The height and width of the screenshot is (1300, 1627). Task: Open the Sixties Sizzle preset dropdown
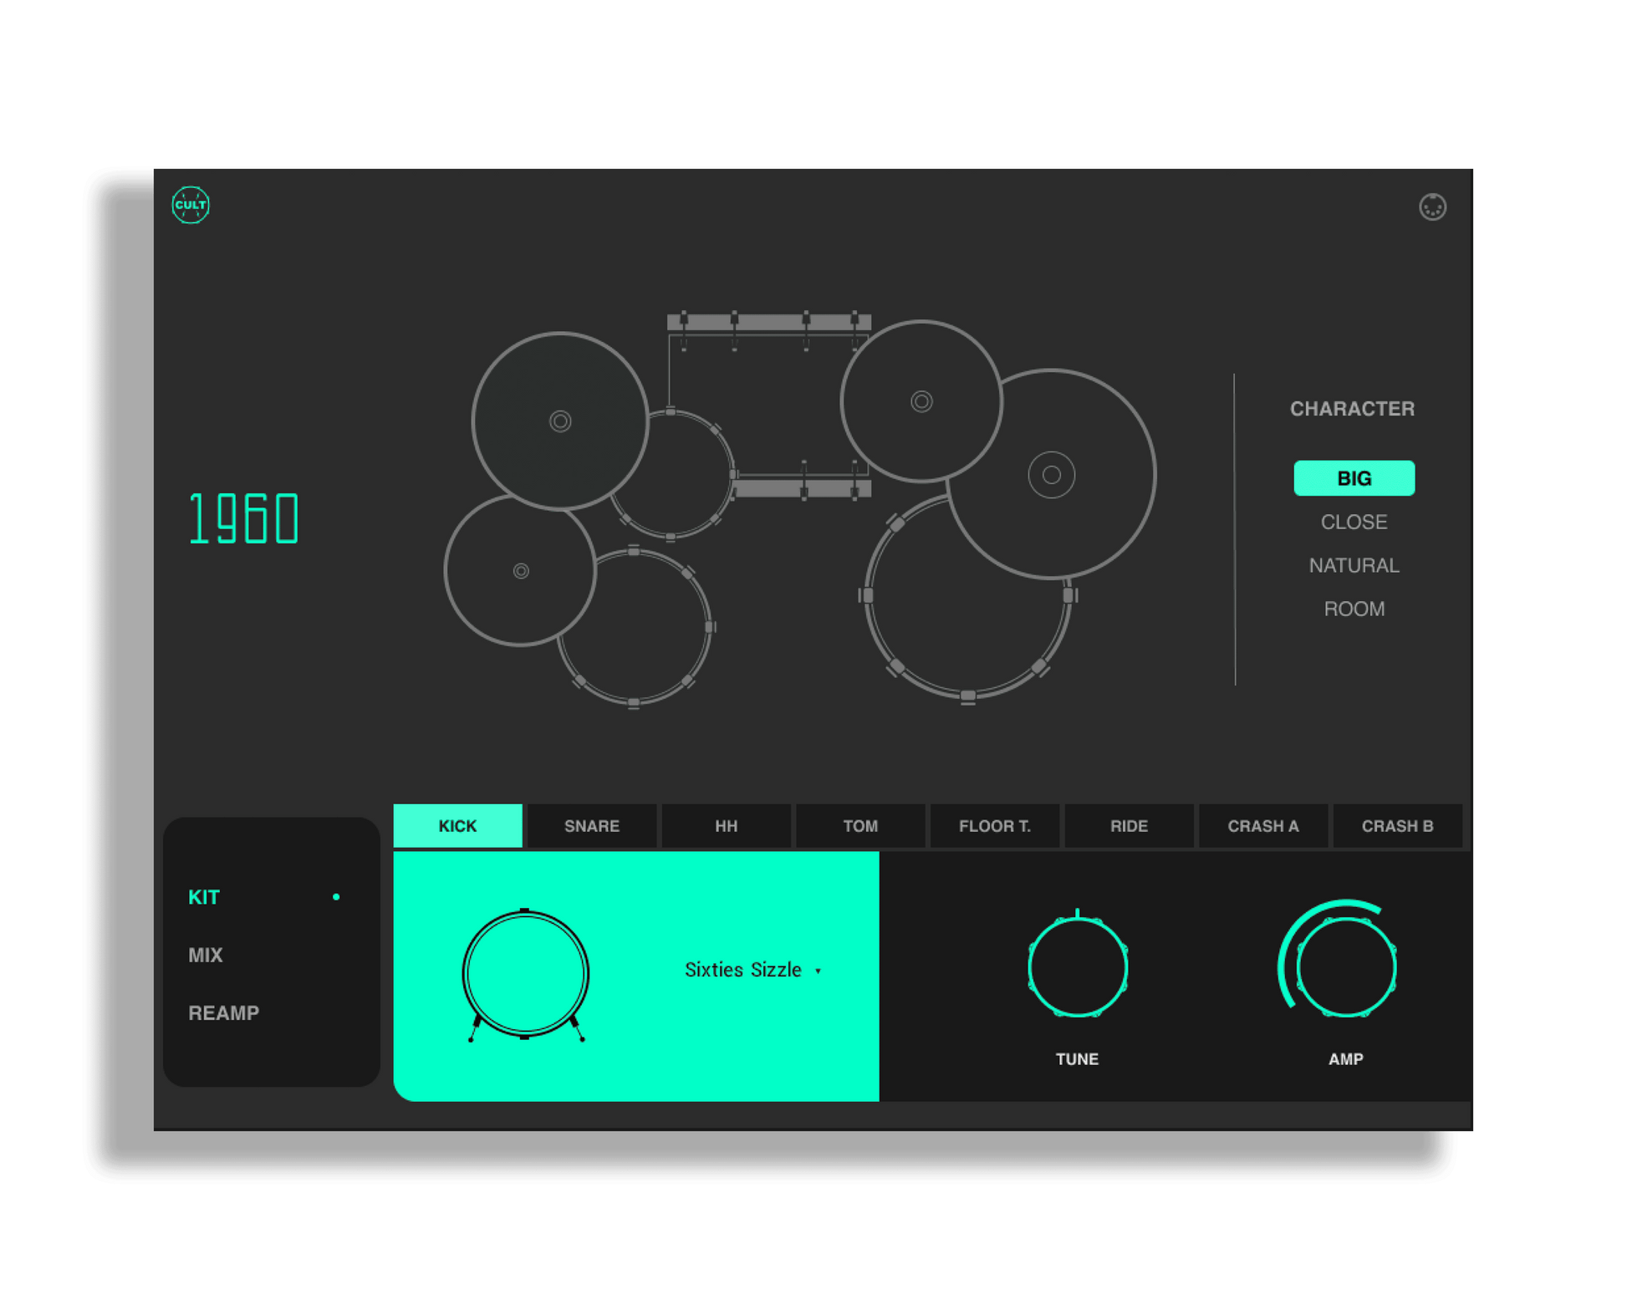pos(748,970)
